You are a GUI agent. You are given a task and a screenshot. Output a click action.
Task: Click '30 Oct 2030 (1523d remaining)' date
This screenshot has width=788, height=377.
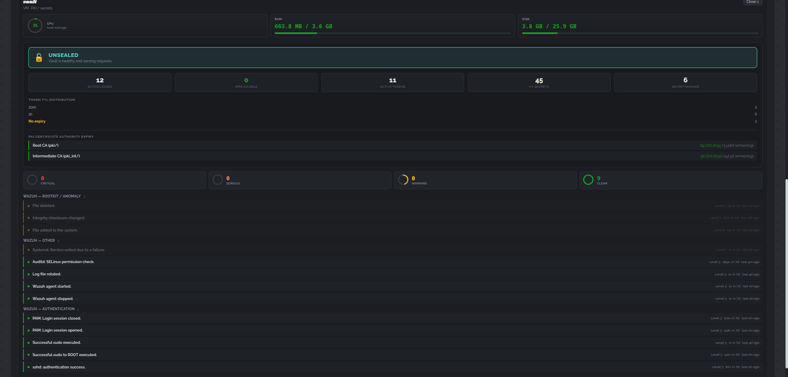point(726,156)
